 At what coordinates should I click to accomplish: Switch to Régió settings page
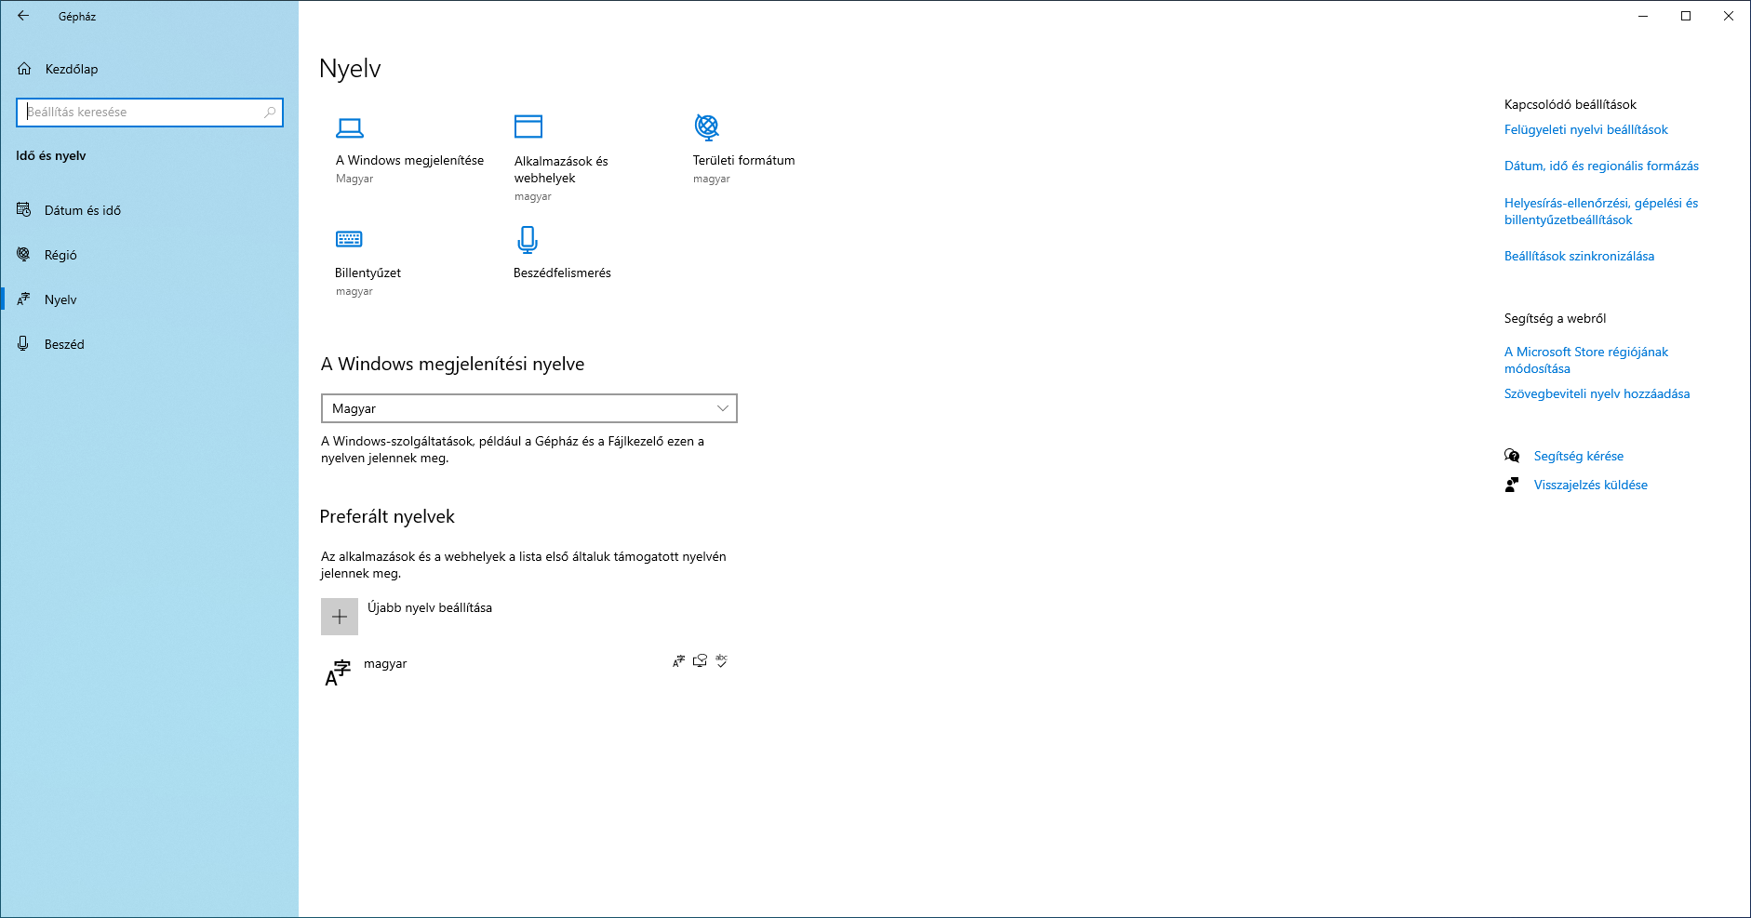[60, 255]
